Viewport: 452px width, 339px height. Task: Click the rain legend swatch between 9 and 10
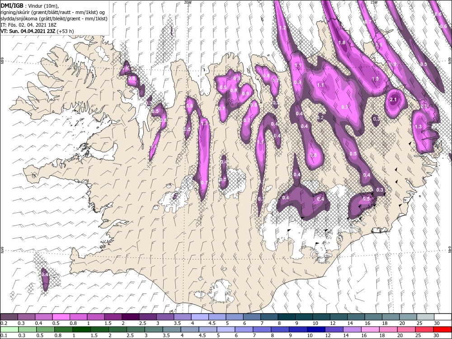(298, 330)
